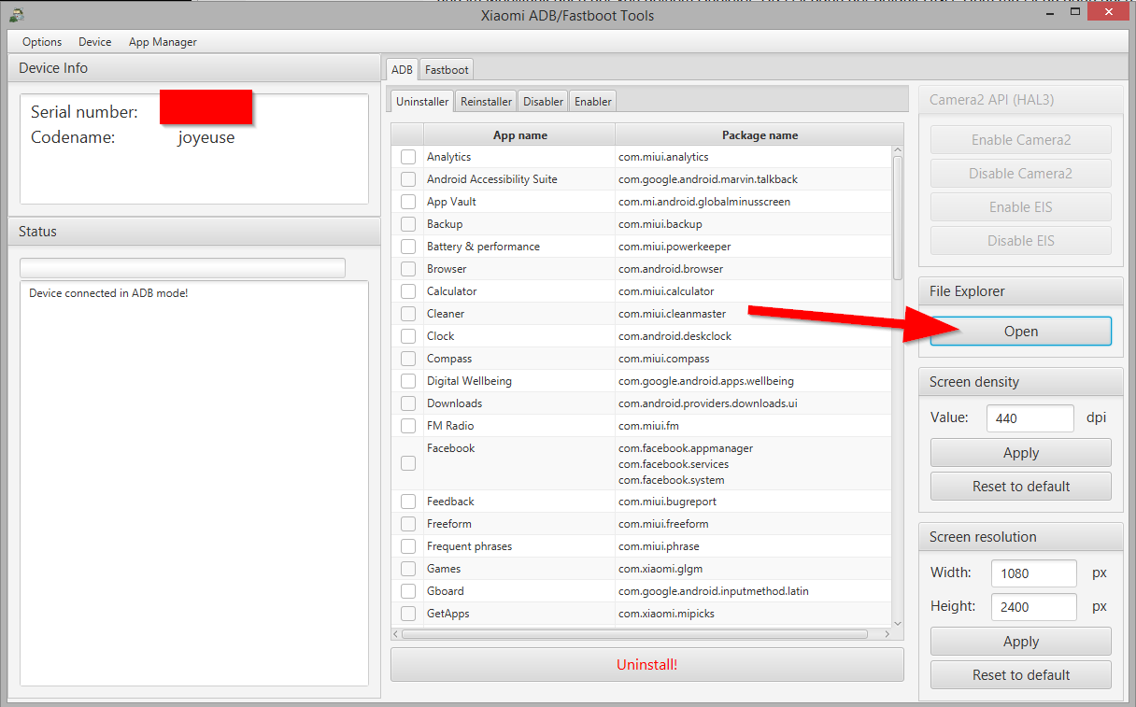
Task: Tick the Digital Wellbeing checkbox
Action: pyautogui.click(x=408, y=381)
